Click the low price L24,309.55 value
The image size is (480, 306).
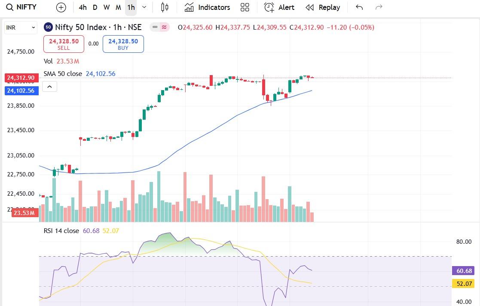click(270, 27)
